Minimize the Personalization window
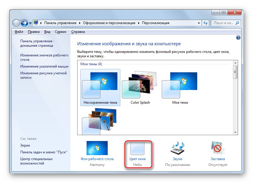 click(x=216, y=13)
